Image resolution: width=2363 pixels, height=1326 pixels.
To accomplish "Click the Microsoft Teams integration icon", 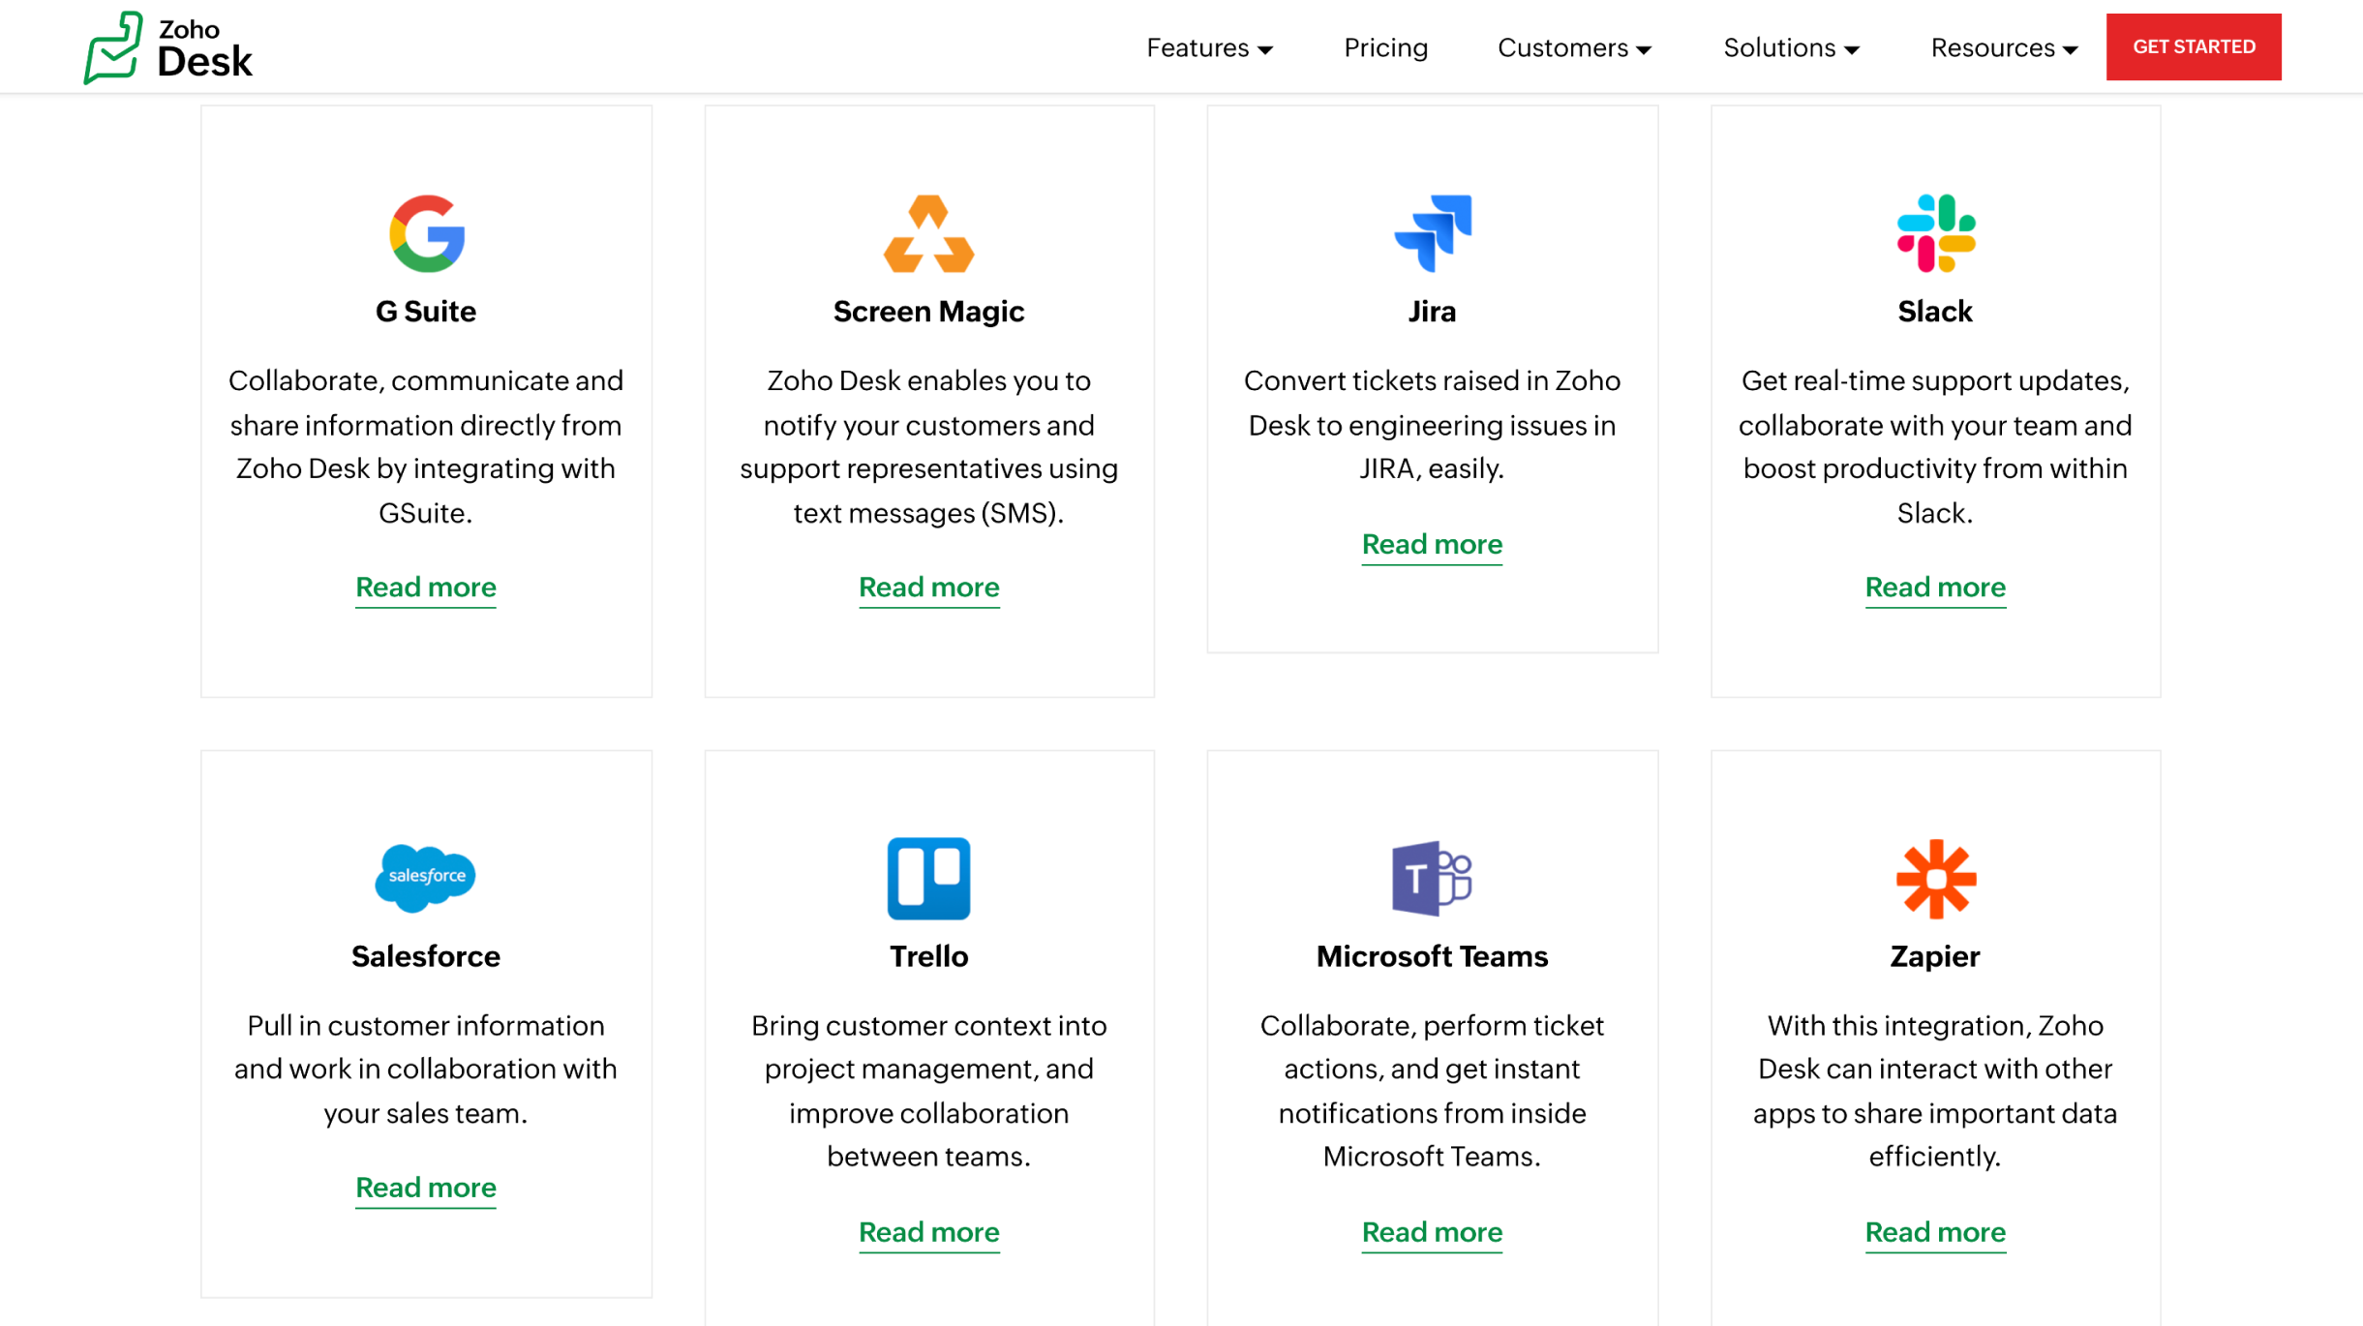I will [1432, 877].
